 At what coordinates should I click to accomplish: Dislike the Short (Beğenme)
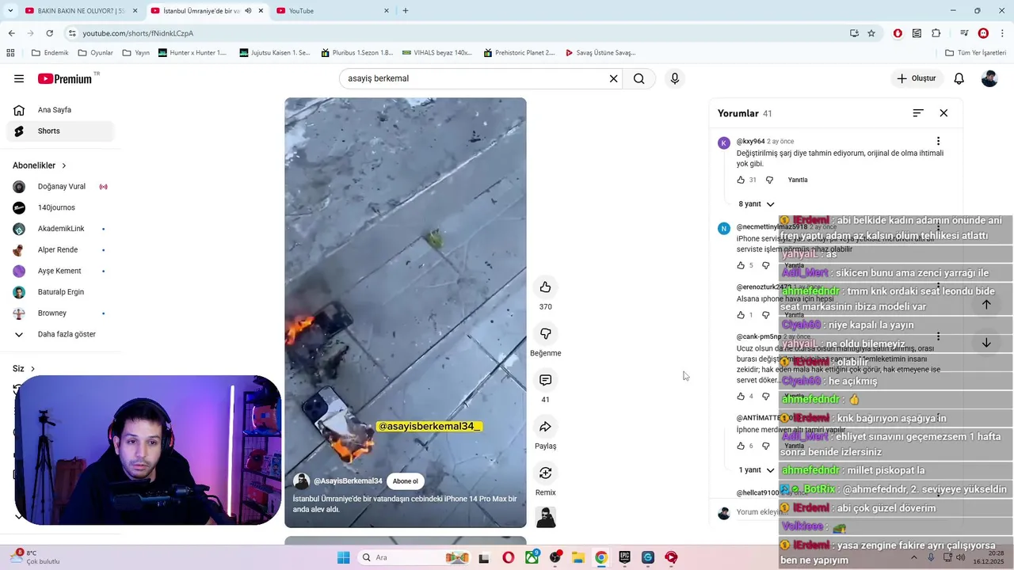tap(546, 333)
